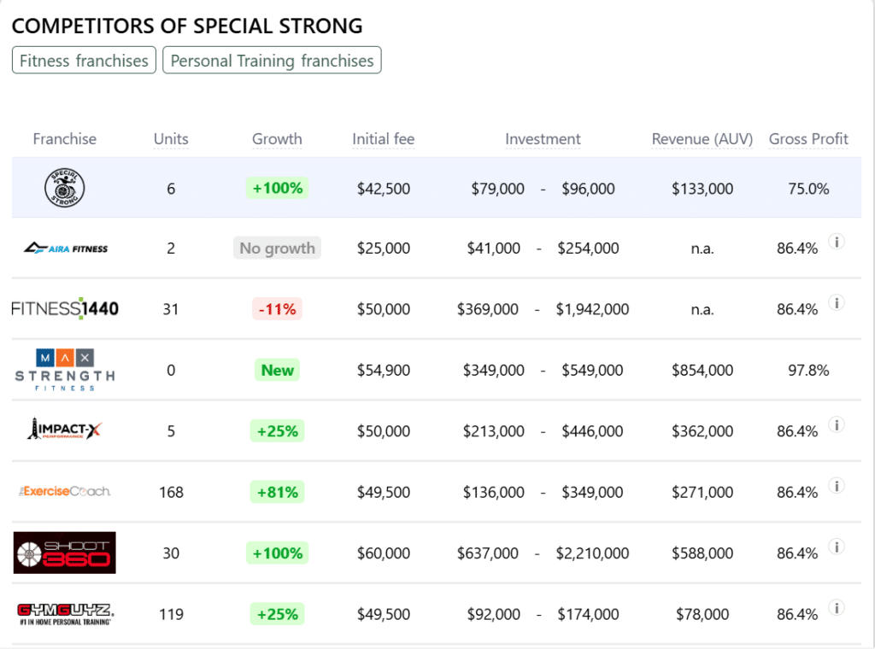875x649 pixels.
Task: Click the Units column header
Action: [x=171, y=139]
